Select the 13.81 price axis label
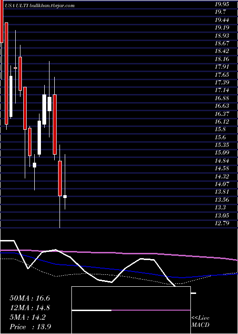Screen dimensions: 238x334 coord(222,192)
